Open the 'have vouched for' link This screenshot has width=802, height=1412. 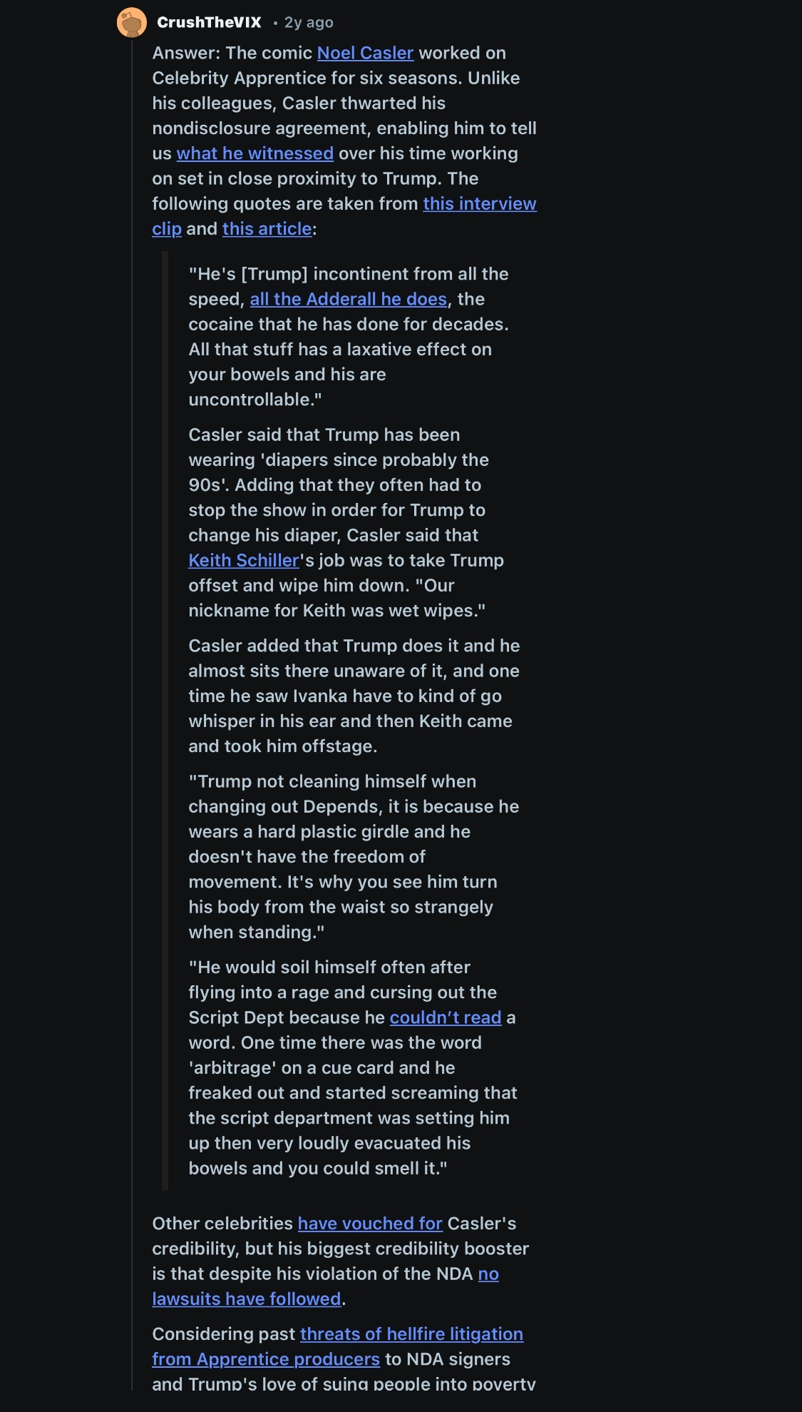[370, 1224]
